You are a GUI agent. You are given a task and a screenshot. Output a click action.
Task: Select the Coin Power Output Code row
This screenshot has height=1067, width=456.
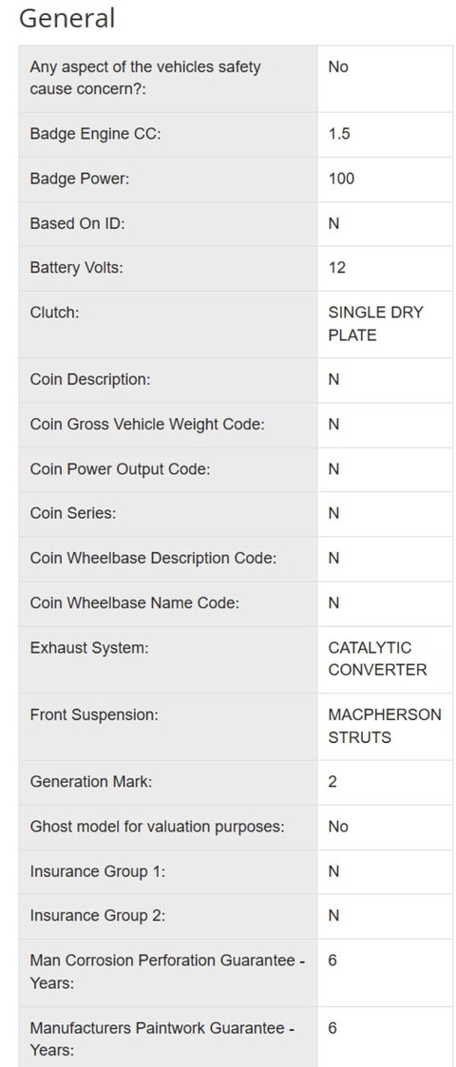point(236,469)
